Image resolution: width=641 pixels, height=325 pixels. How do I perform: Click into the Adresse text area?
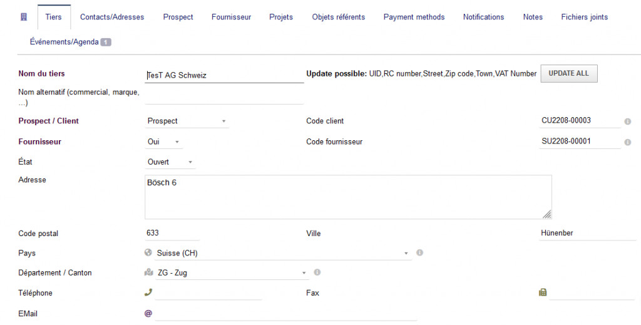click(348, 197)
